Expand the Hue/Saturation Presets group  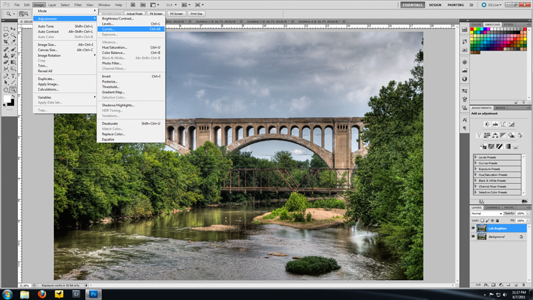coord(476,175)
